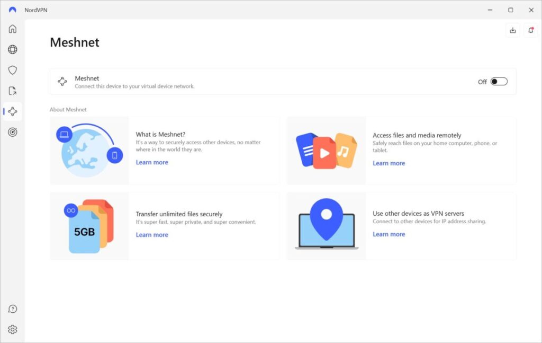The height and width of the screenshot is (343, 542).
Task: Click 'Connect this device to your virtual device network'
Action: (134, 86)
